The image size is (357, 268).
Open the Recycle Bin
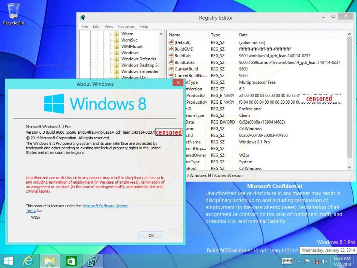pyautogui.click(x=14, y=11)
